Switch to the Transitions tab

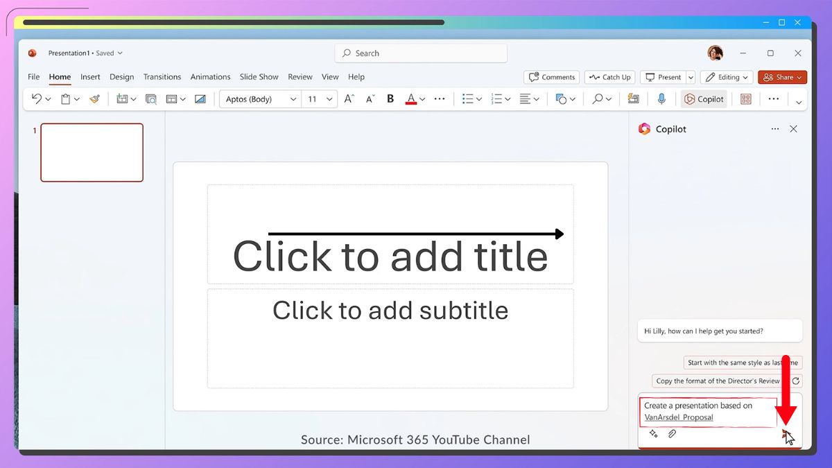pos(162,77)
